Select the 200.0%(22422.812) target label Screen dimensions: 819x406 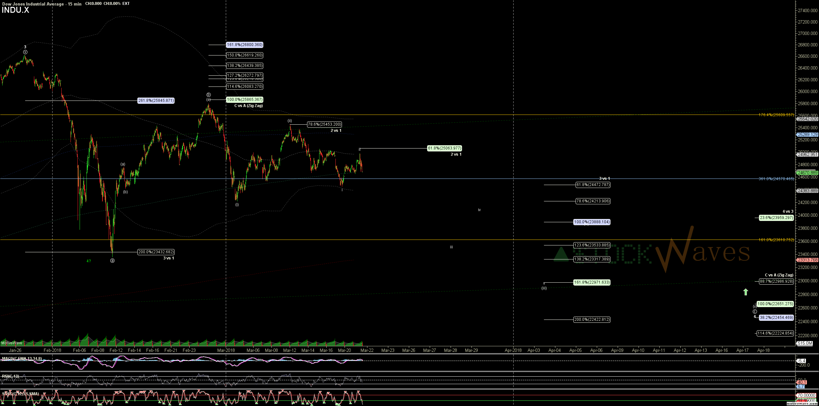592,320
